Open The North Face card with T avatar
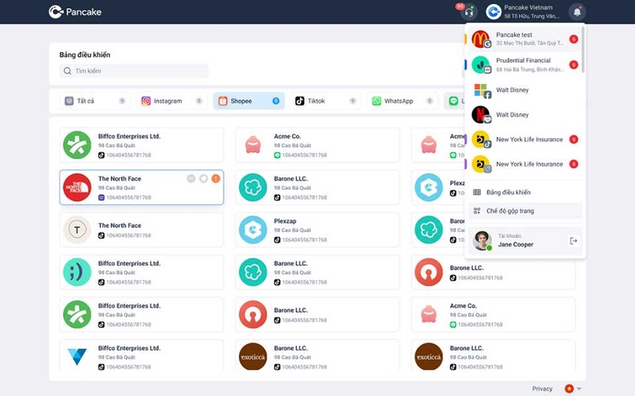 click(141, 229)
